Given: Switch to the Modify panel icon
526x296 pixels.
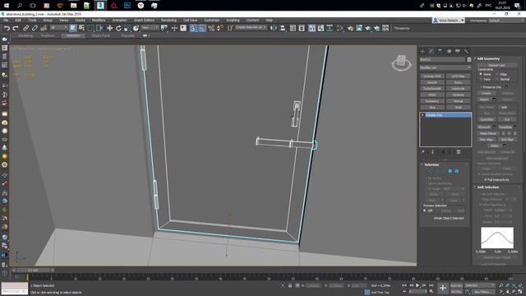Looking at the screenshot, I should point(431,51).
